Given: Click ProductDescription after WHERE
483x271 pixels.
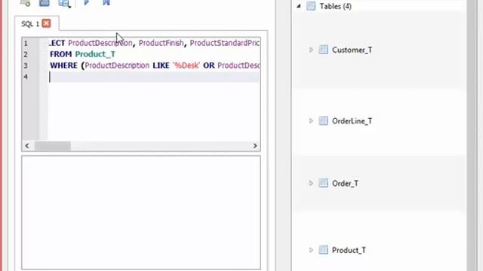Looking at the screenshot, I should point(117,65).
